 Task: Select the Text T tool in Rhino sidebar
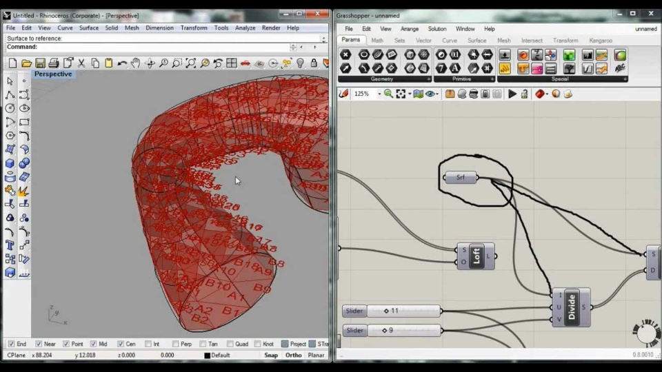point(10,245)
